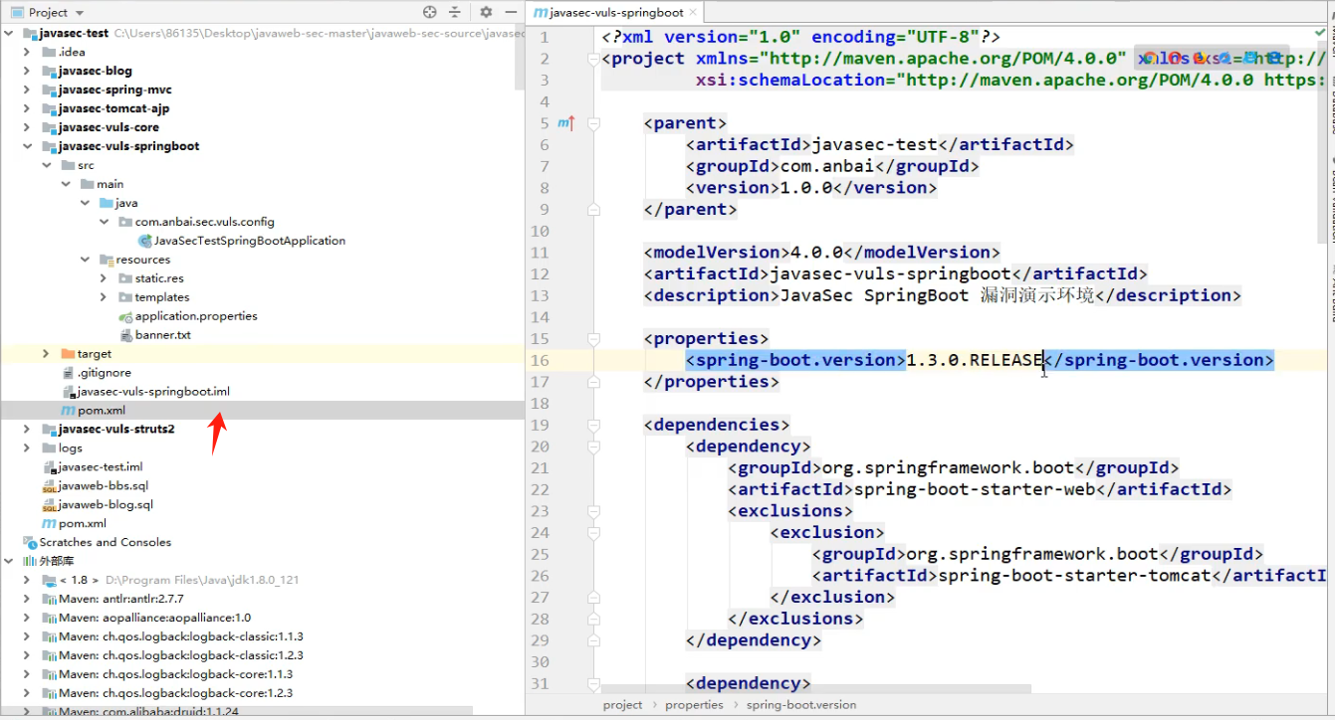The image size is (1335, 720).
Task: Expand the javasec-blog module
Action: pos(28,71)
